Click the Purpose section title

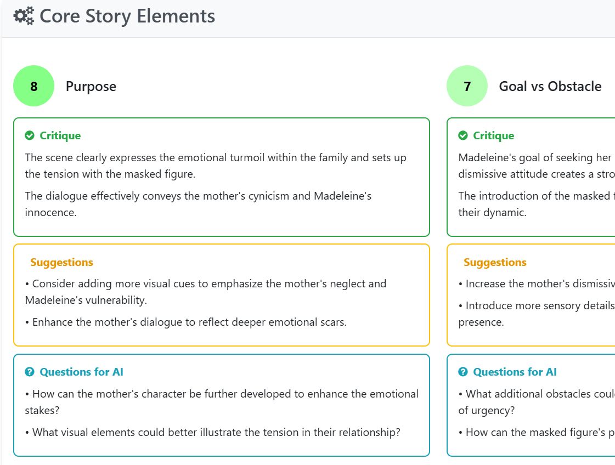tap(91, 86)
